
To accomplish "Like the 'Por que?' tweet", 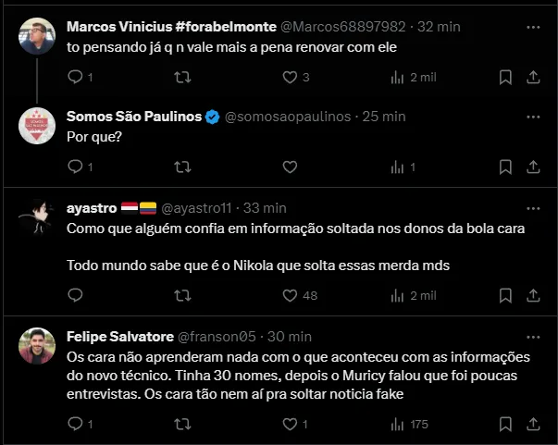I will click(x=289, y=167).
